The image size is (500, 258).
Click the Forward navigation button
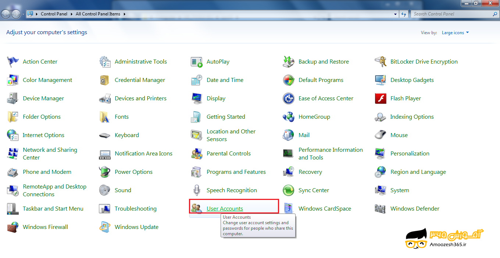click(16, 14)
